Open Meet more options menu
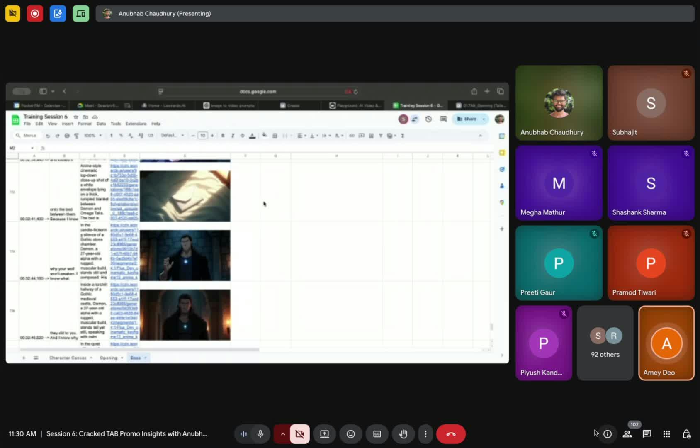The height and width of the screenshot is (448, 700). [425, 434]
